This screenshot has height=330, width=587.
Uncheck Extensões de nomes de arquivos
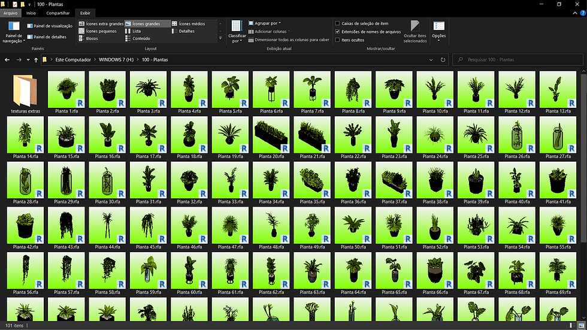(x=337, y=32)
